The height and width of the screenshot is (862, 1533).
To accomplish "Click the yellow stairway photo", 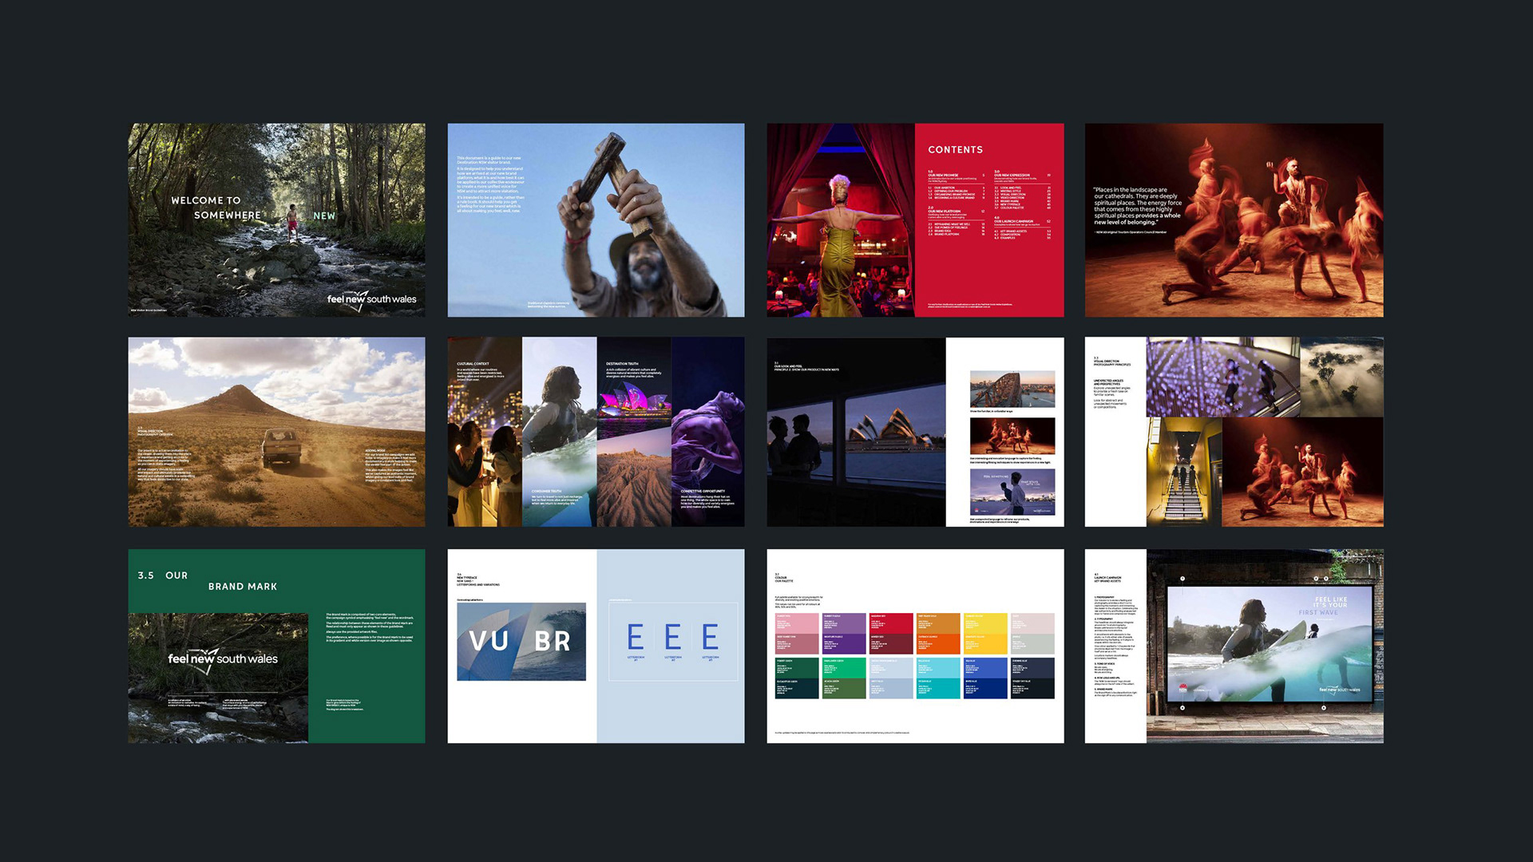I will [x=1183, y=471].
